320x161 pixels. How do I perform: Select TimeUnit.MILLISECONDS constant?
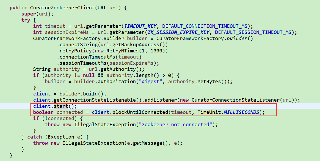(x=228, y=112)
